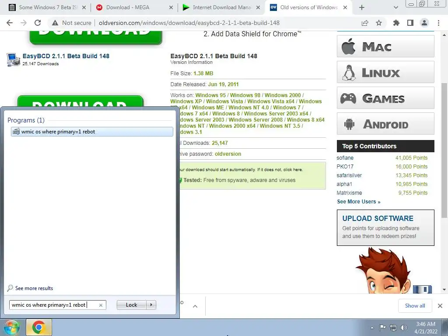Open the Mac software category
This screenshot has height=336, width=448.
[x=385, y=46]
